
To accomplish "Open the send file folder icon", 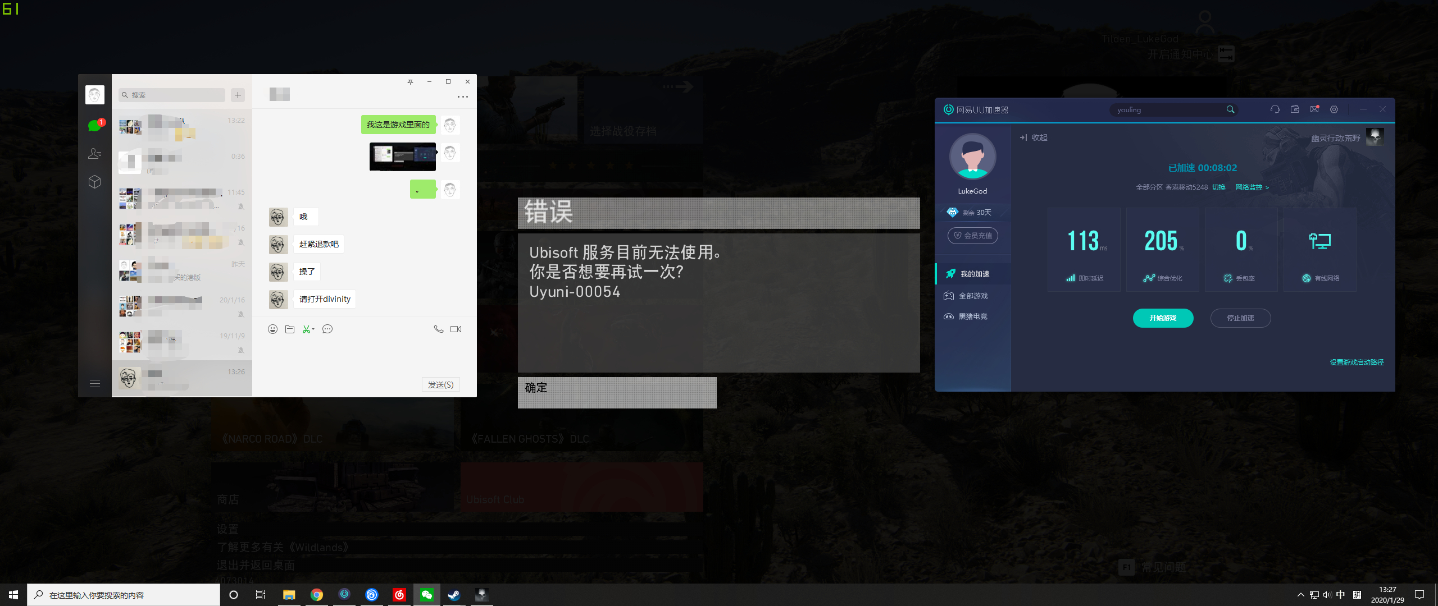I will [x=289, y=329].
